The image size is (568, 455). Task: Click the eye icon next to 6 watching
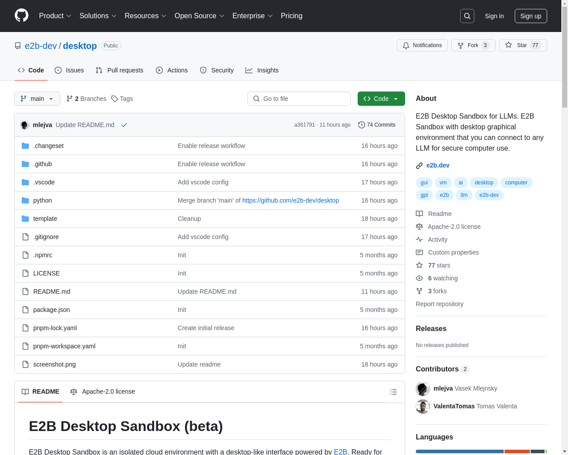[x=419, y=278]
